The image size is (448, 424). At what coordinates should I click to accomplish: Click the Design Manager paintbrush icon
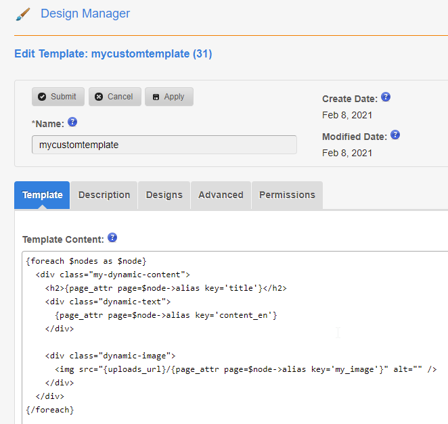(x=22, y=14)
